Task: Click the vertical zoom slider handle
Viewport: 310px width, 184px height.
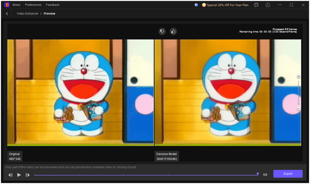Action: point(299,104)
